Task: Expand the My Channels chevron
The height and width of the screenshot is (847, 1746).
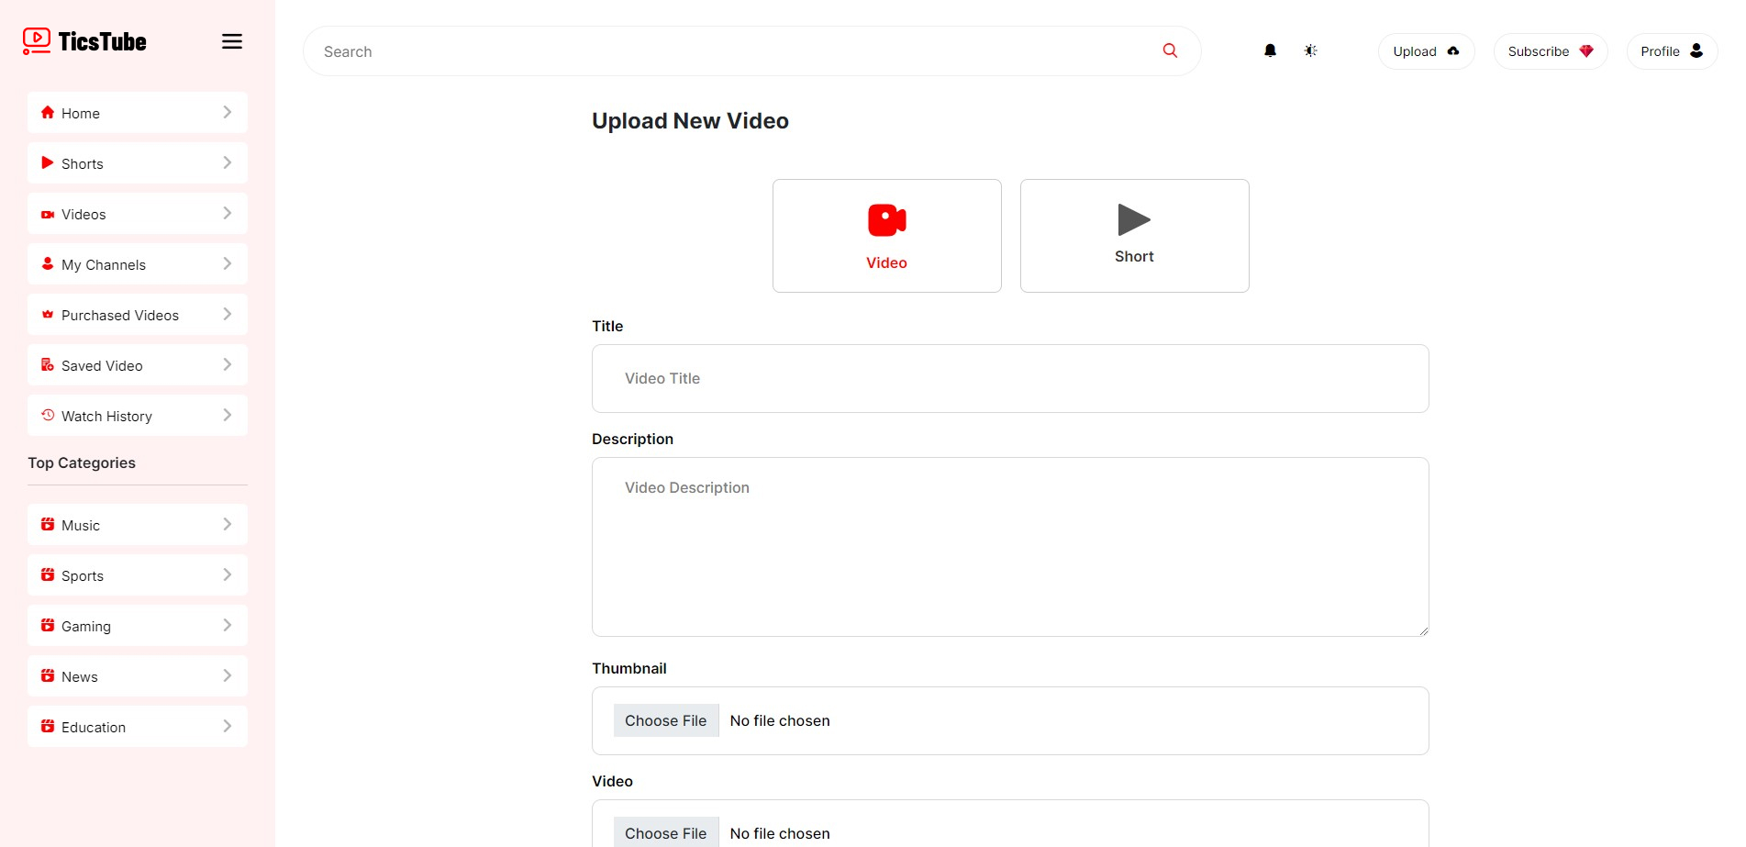Action: coord(227,264)
